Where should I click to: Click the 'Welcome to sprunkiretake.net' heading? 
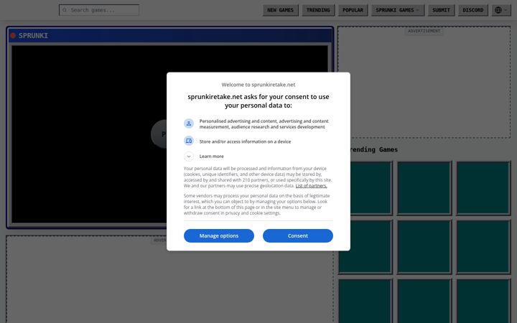(x=258, y=85)
